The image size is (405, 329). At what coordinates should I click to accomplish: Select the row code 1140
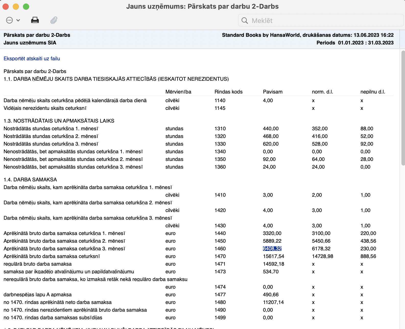[220, 100]
